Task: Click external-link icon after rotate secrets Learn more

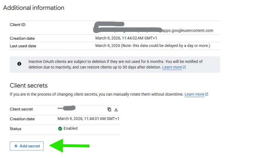Action: click(x=207, y=94)
